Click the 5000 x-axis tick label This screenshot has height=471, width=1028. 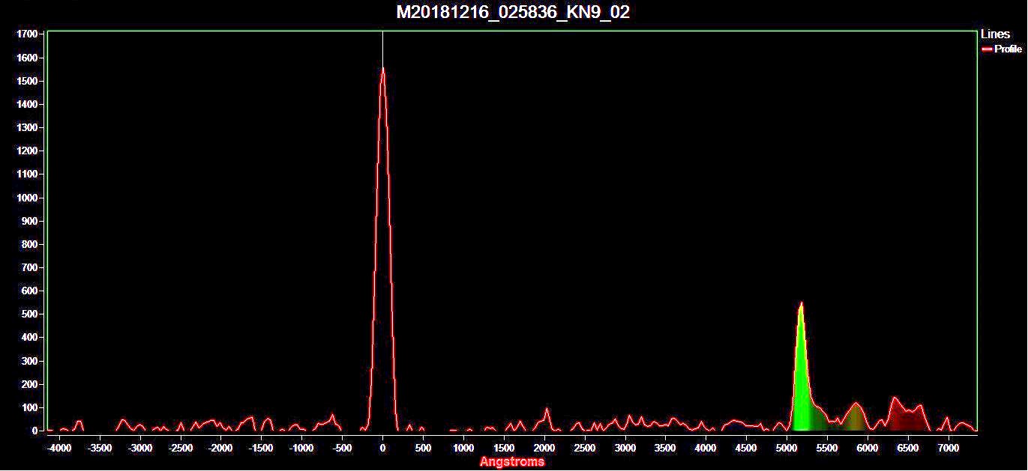tap(787, 448)
